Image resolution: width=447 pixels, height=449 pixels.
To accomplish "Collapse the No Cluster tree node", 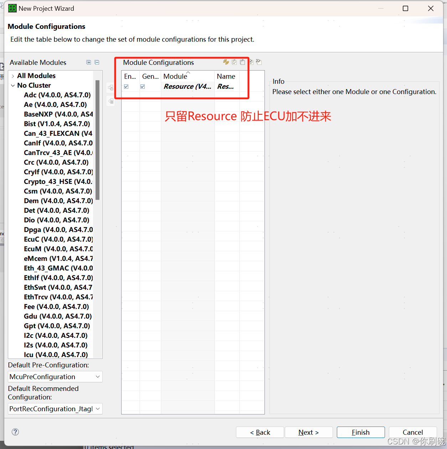I will click(13, 86).
